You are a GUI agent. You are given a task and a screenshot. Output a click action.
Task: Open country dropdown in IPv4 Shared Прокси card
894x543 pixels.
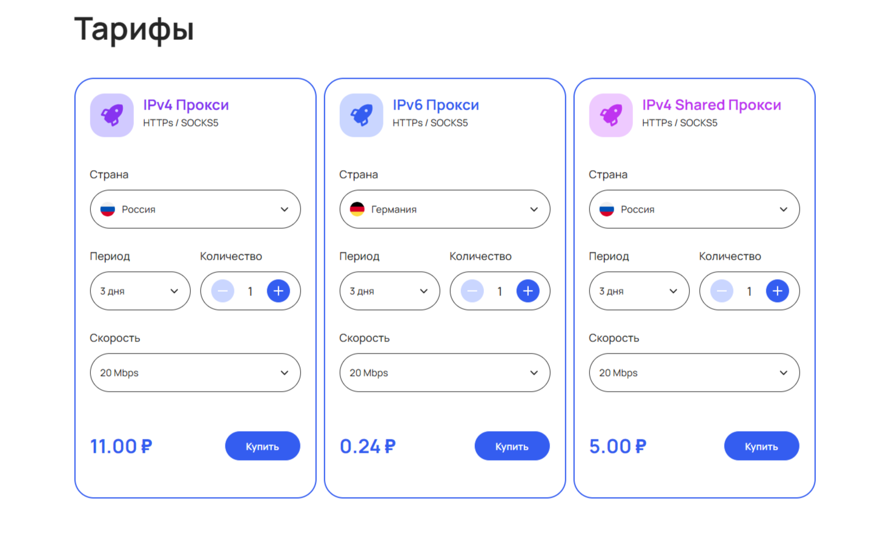[694, 209]
